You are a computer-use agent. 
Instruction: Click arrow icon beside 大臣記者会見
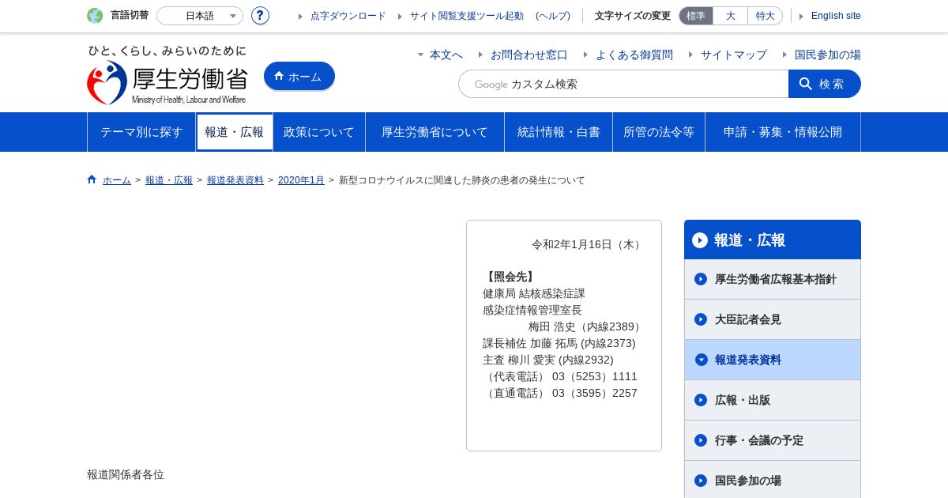701,319
